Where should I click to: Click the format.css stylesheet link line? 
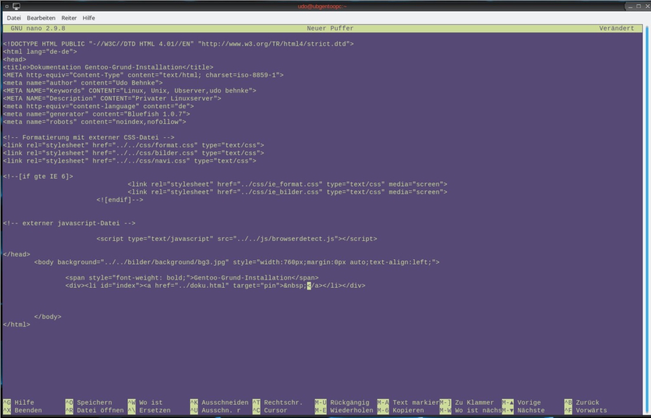click(x=133, y=145)
